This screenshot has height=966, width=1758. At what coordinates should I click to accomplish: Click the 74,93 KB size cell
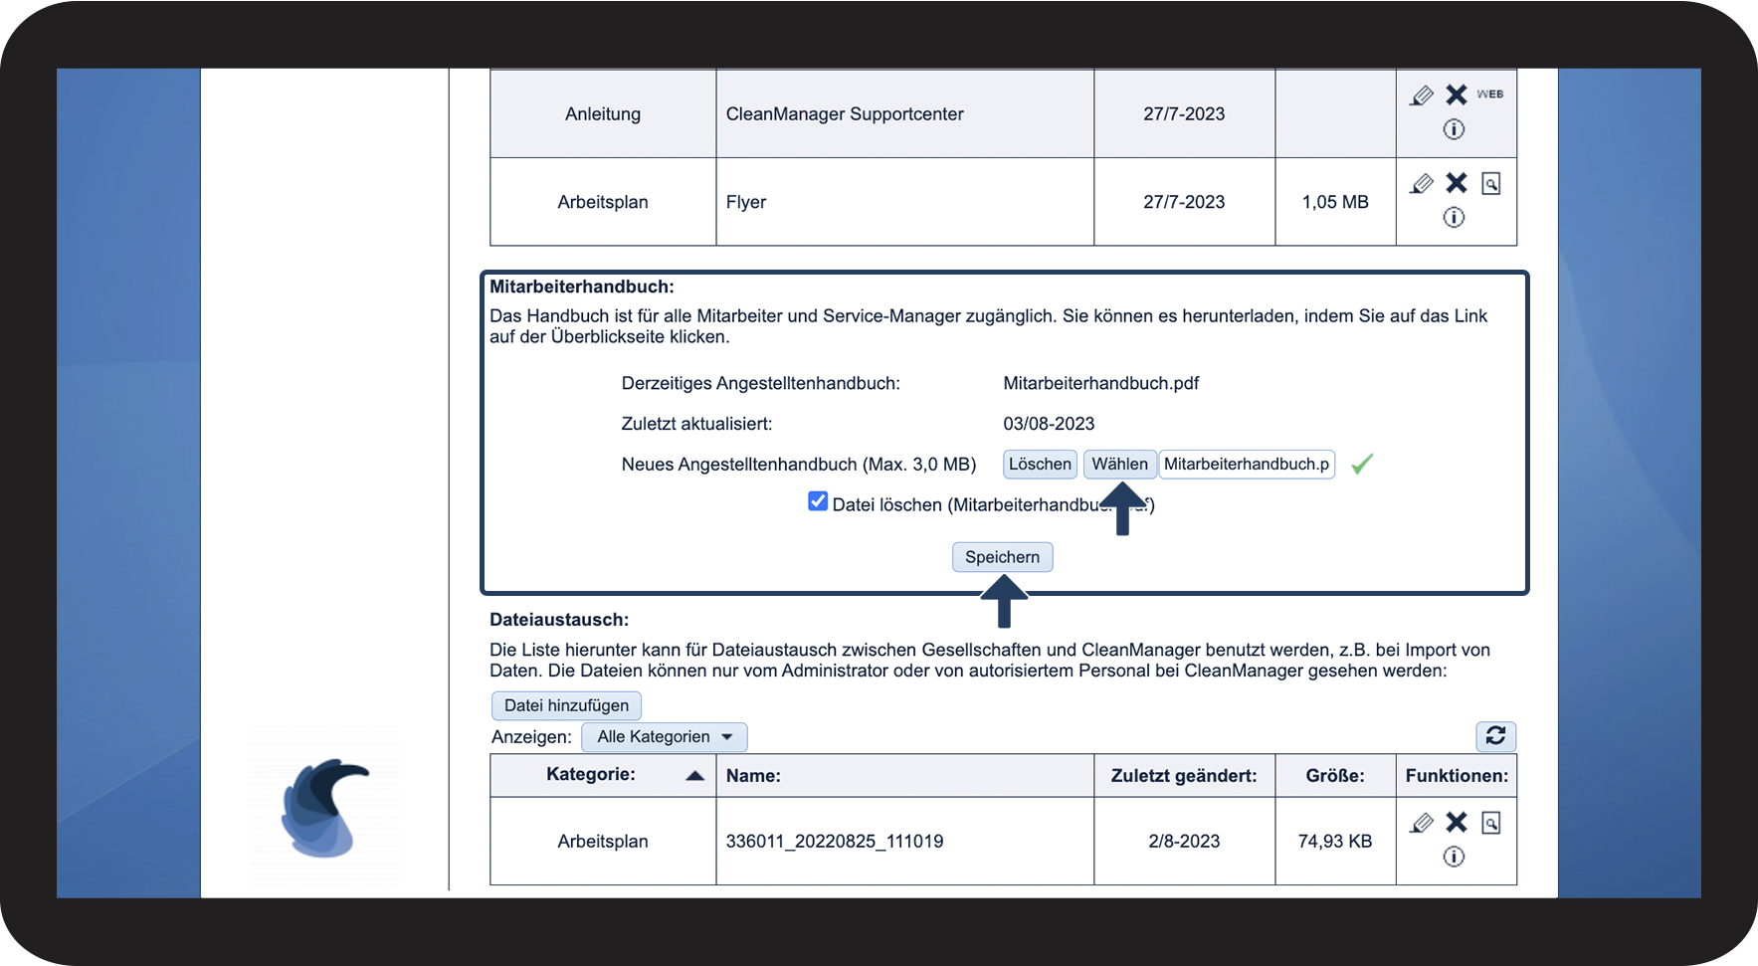(x=1335, y=842)
